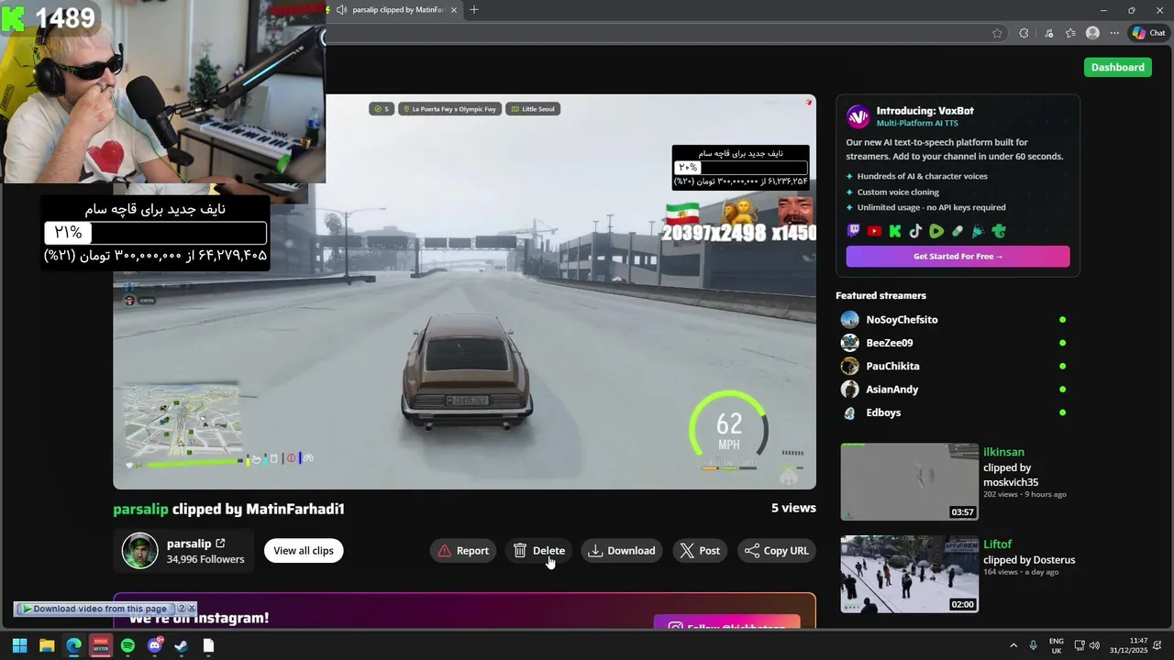Open Liftof channel link
The image size is (1174, 660).
click(997, 544)
